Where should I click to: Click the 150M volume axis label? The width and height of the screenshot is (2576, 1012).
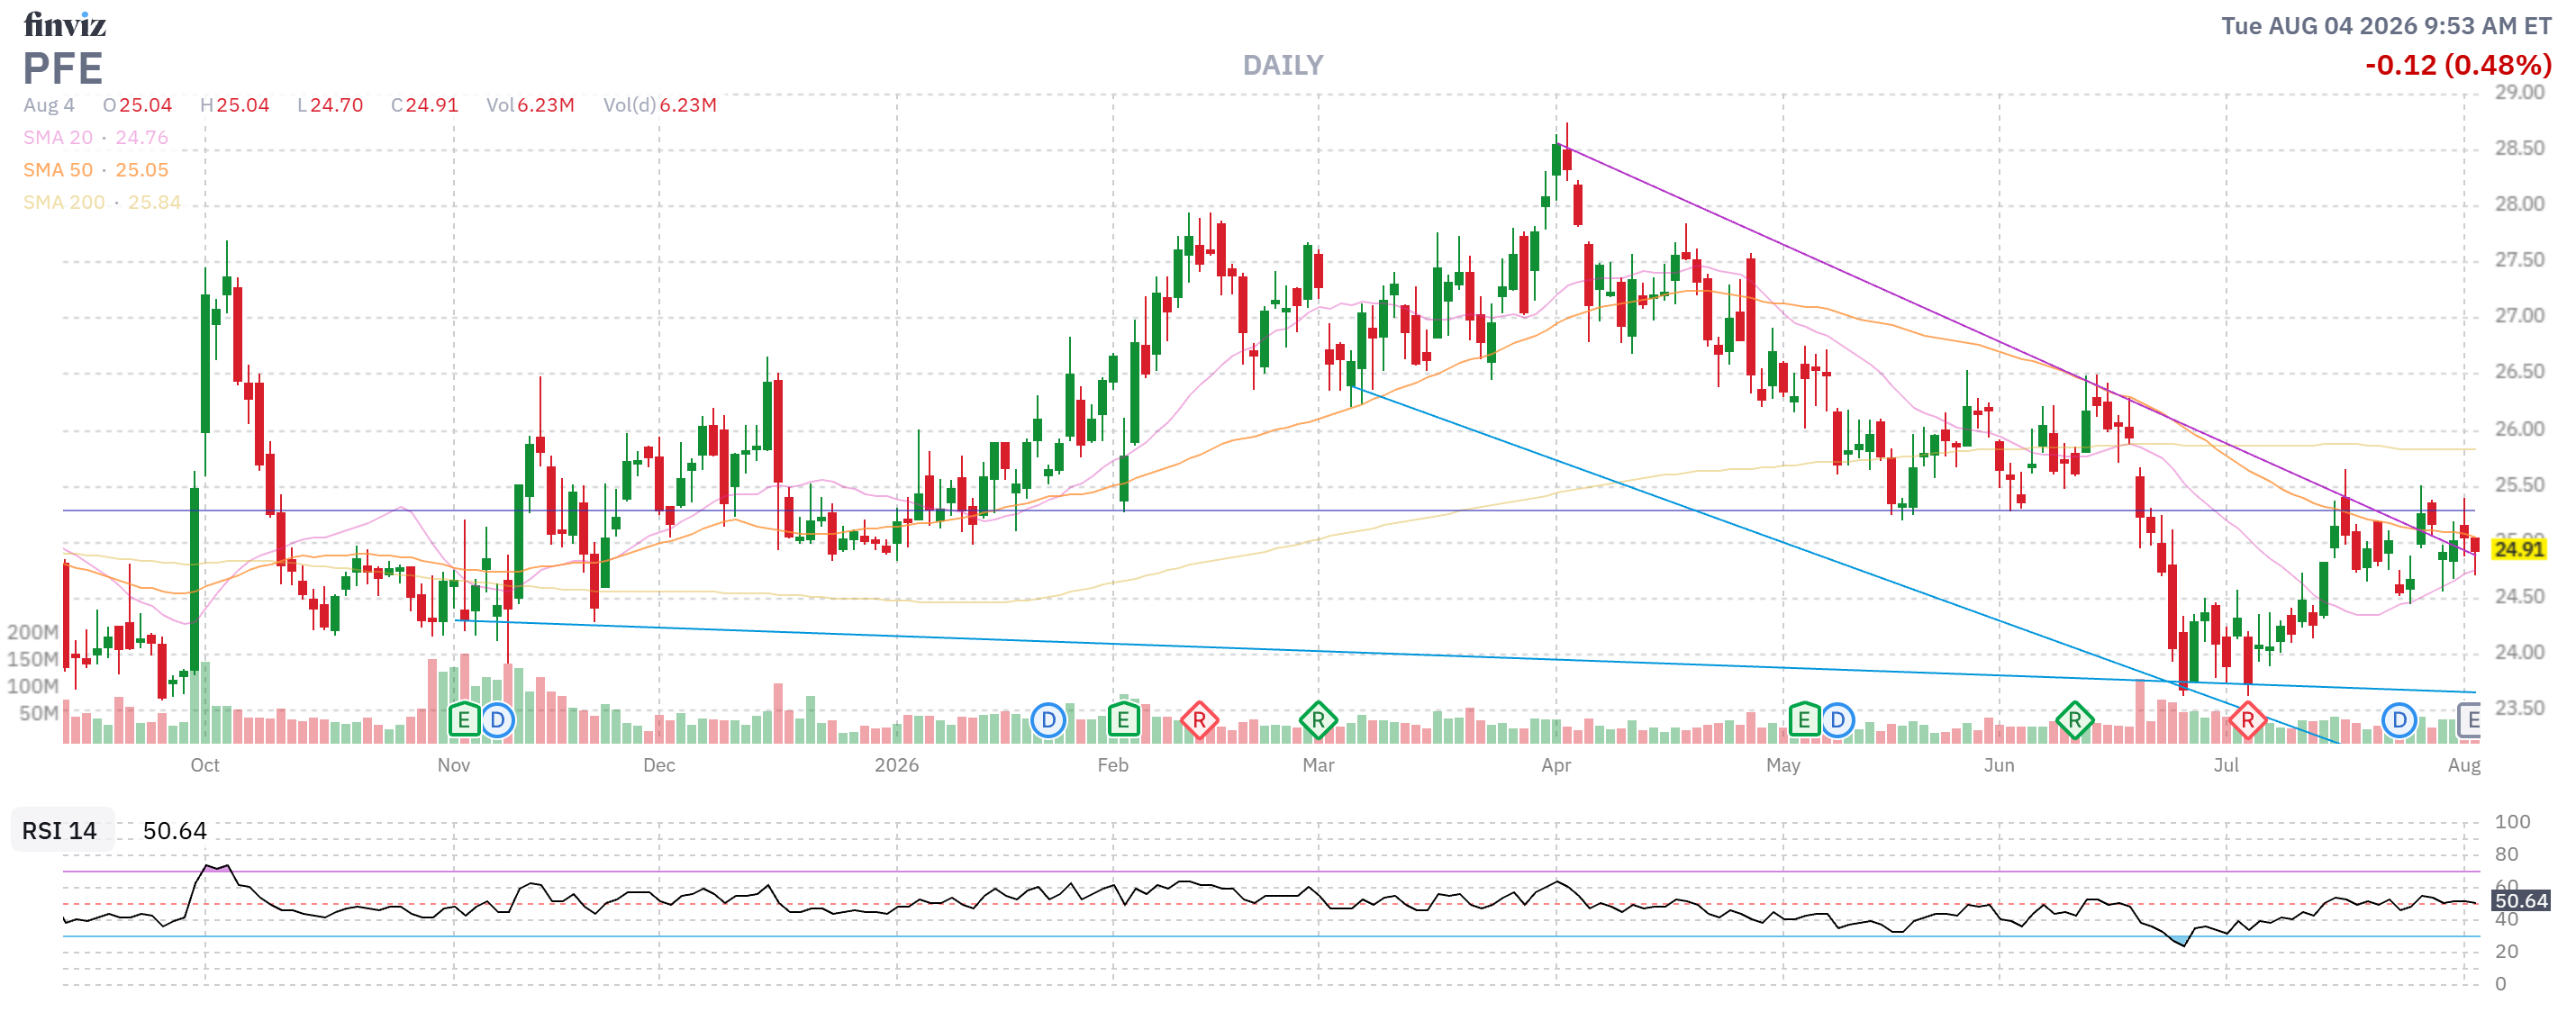pos(33,659)
